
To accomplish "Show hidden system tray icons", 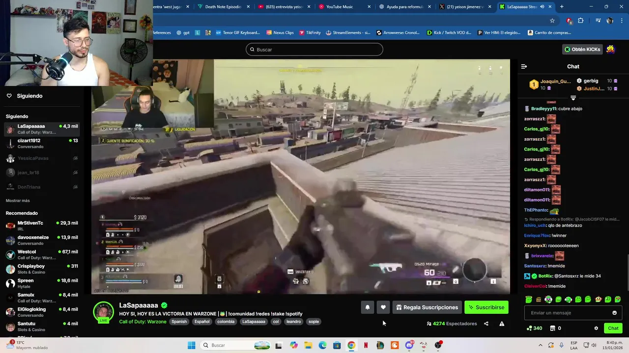I will pyautogui.click(x=541, y=345).
